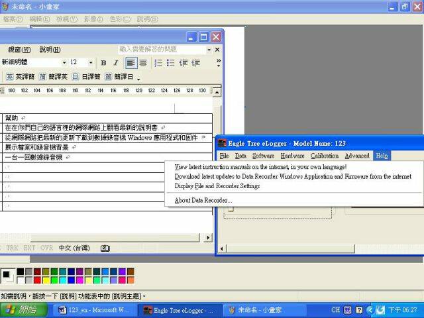
Task: Choose Download latest updates to Data Recorder
Action: [293, 176]
